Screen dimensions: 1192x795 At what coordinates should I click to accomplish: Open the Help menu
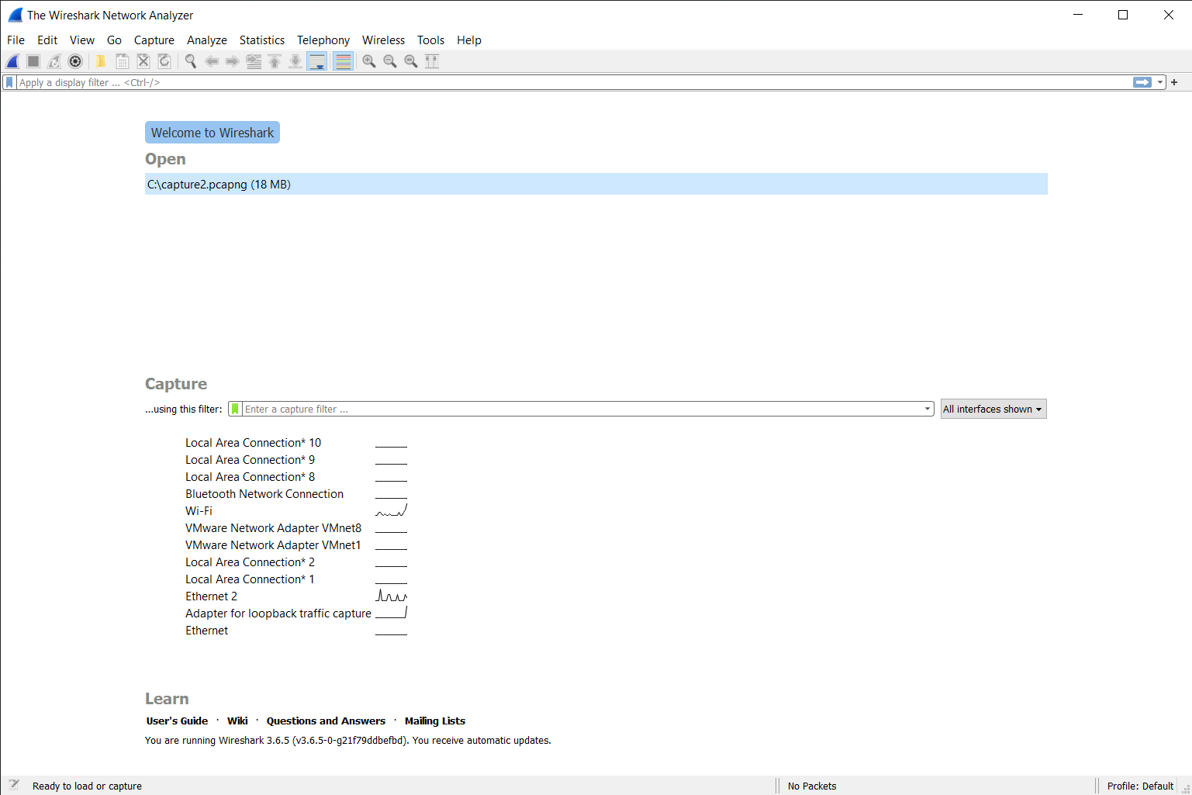469,40
